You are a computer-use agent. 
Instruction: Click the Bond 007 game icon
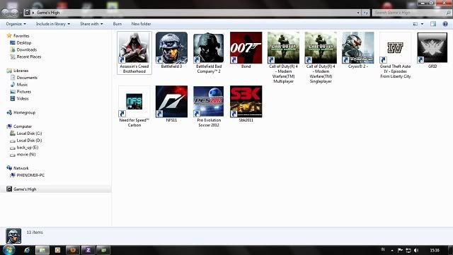coord(246,50)
